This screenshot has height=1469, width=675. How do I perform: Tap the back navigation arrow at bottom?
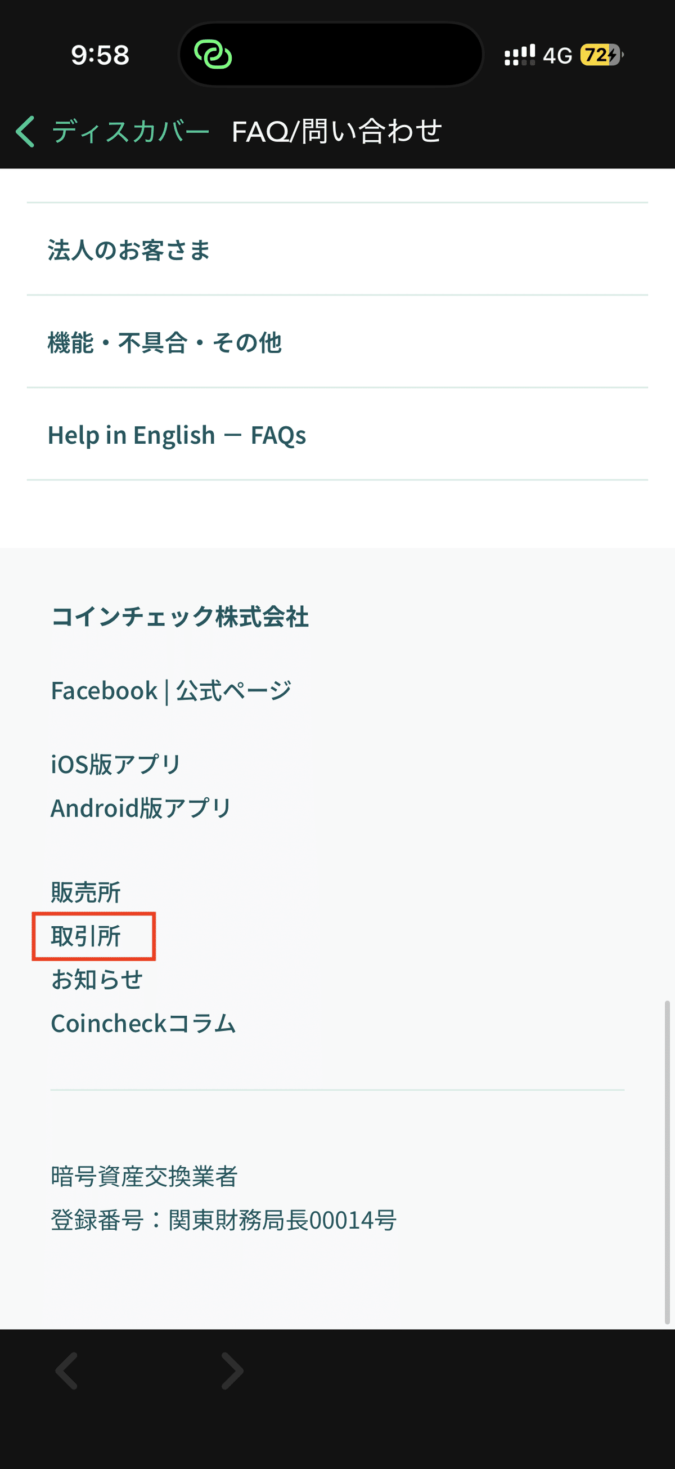(x=66, y=1371)
